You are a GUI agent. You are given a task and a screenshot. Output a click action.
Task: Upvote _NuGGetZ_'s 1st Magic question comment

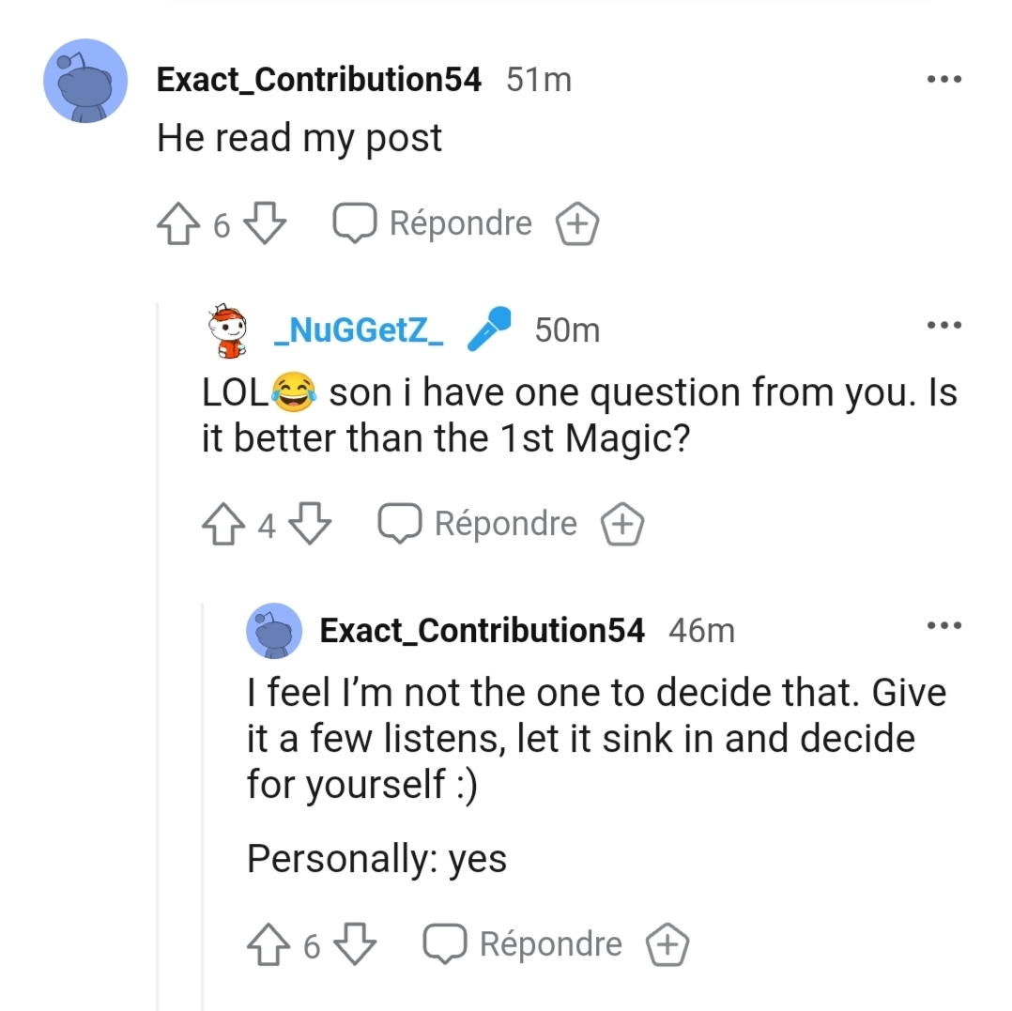(222, 525)
